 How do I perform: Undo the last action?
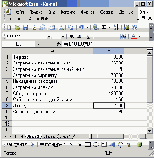[x=81, y=27]
